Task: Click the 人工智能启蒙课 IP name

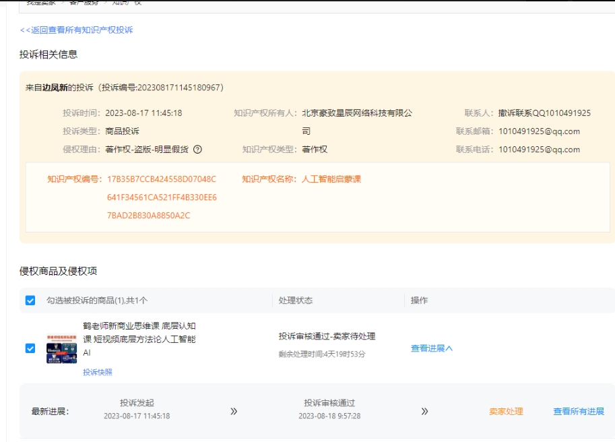Action: 331,179
